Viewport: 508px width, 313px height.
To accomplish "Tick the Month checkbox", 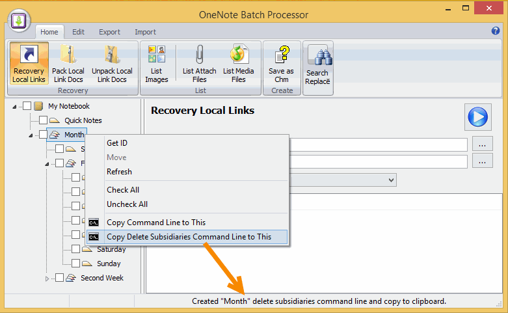I will pyautogui.click(x=43, y=135).
